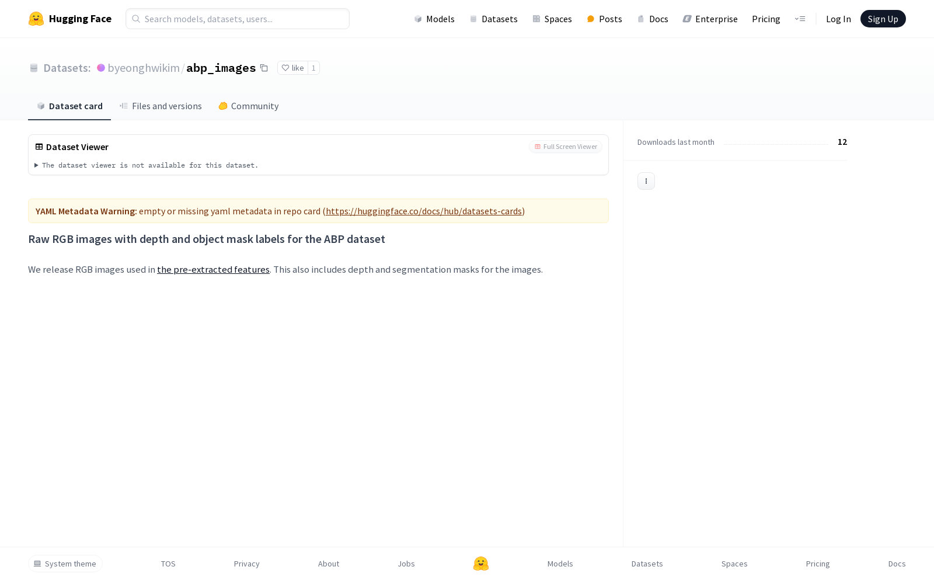Open the Community tab
934x584 pixels.
click(249, 106)
